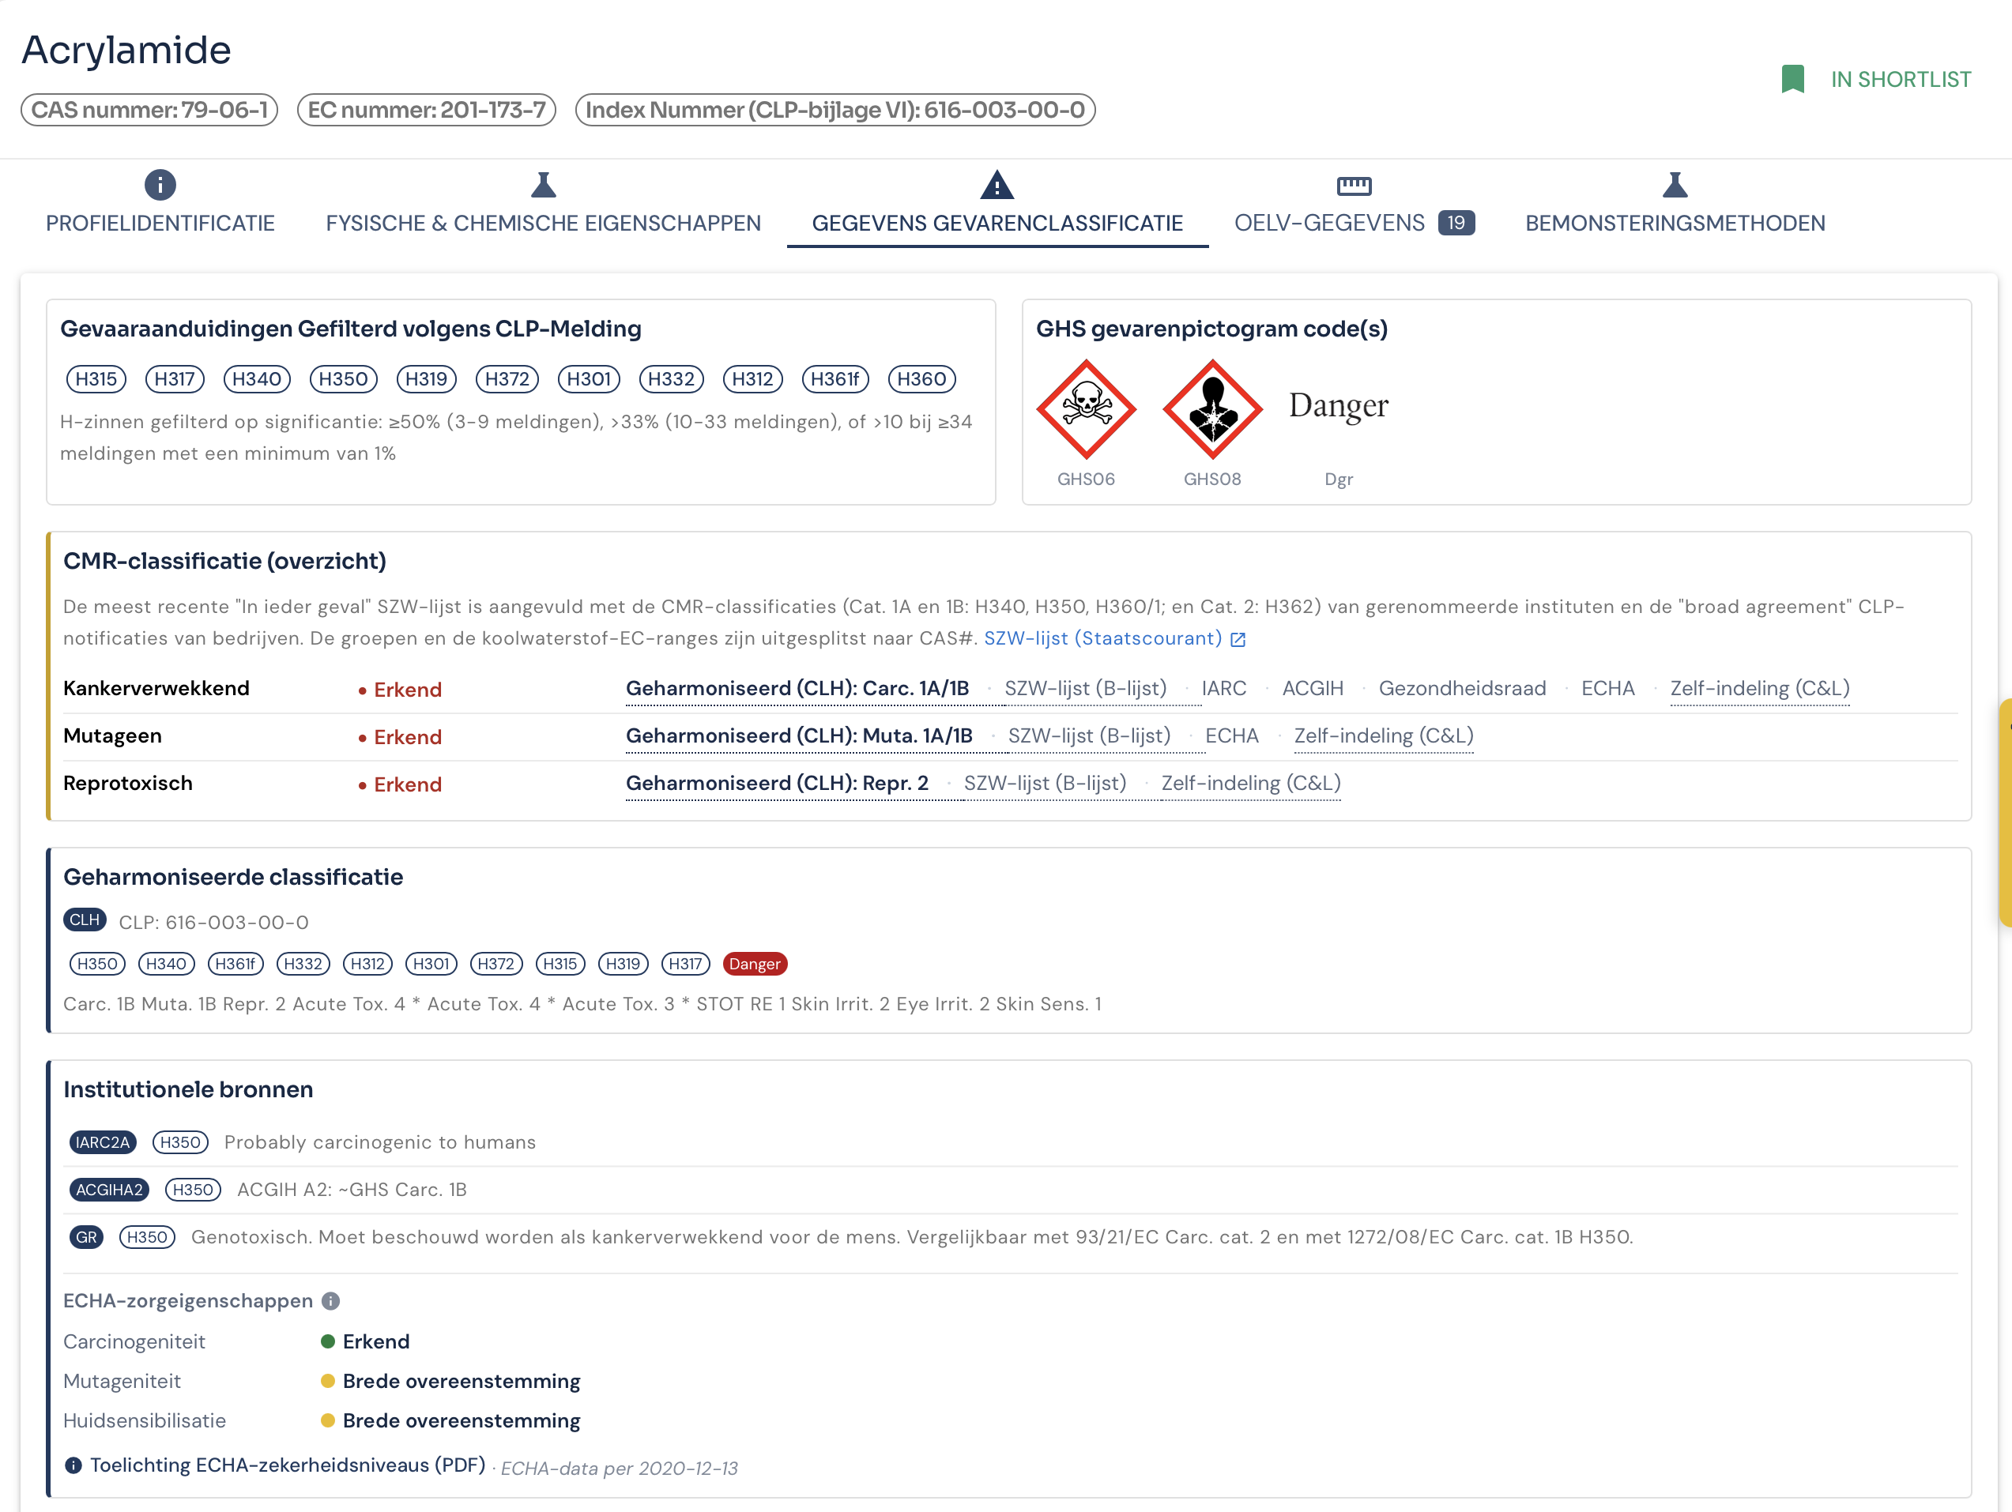Click ECHA source in Mutageen row
Screen dimensions: 2012x1512
click(1231, 735)
